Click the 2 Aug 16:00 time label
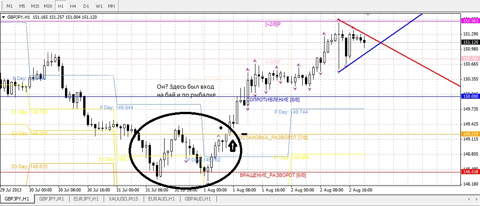Image resolution: width=480 pixels, height=206 pixels. (x=360, y=190)
